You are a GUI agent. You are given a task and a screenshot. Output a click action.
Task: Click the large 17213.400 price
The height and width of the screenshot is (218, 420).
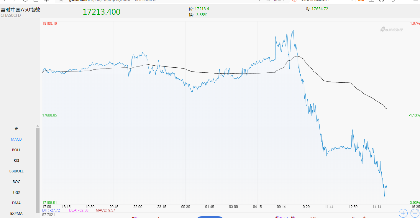click(x=101, y=12)
